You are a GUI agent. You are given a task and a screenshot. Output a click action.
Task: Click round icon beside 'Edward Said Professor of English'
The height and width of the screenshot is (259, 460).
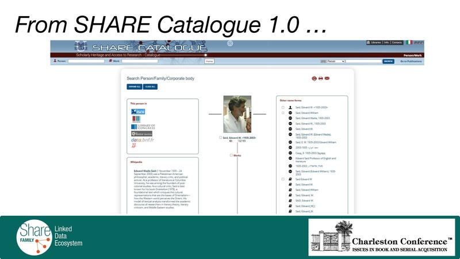[290, 158]
